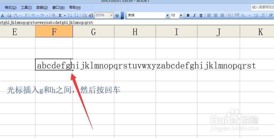Select column G header
Screen dimensions: 274x138
[93, 31]
